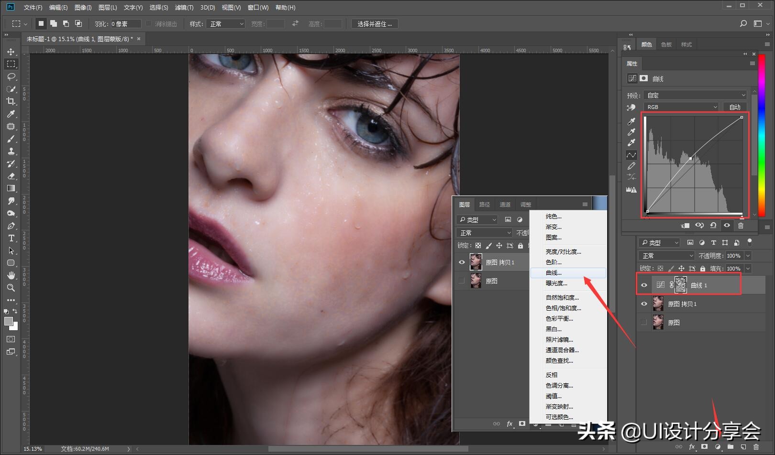Image resolution: width=775 pixels, height=455 pixels.
Task: Click the foreground color swatch
Action: (9, 321)
